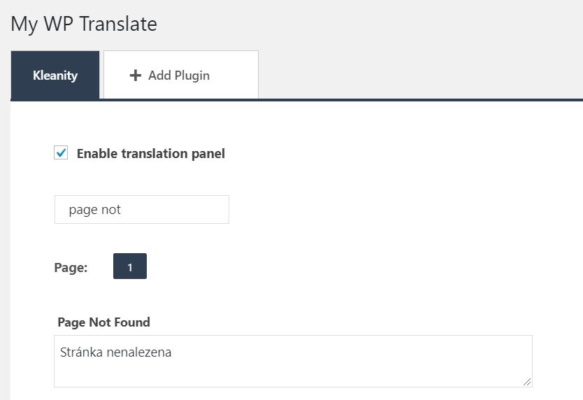Click the plus icon beside Add Plugin
The width and height of the screenshot is (583, 400).
(136, 76)
